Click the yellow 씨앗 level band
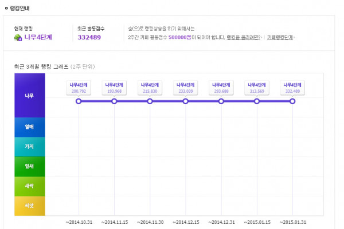This screenshot has width=344, height=229. tap(30, 206)
